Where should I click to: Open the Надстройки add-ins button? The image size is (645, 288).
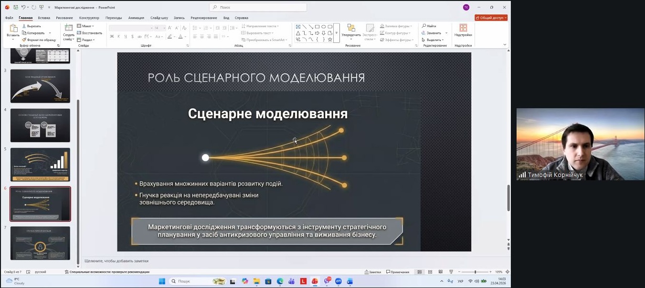pyautogui.click(x=463, y=31)
